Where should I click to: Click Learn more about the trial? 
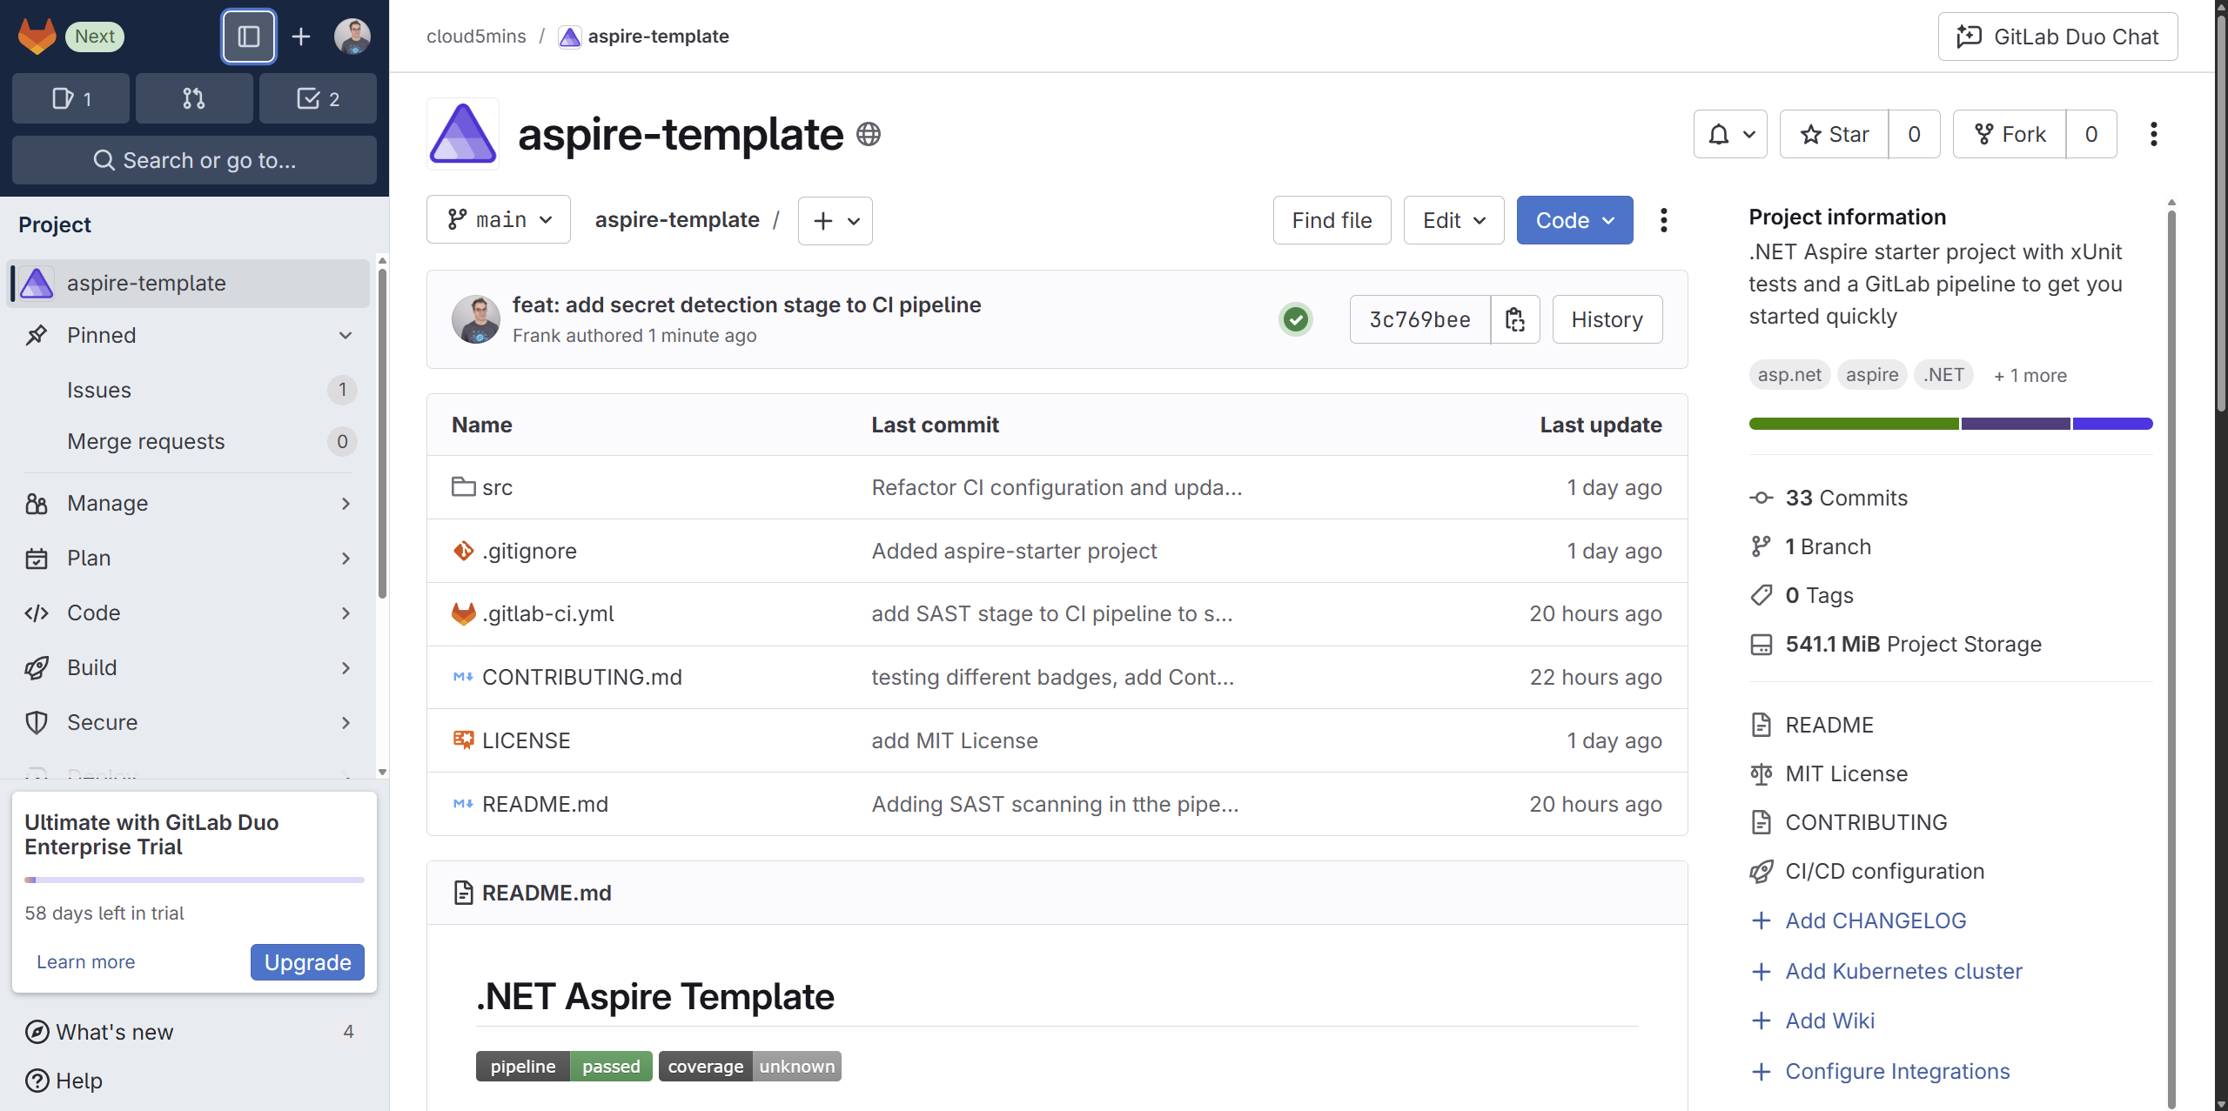coord(85,961)
